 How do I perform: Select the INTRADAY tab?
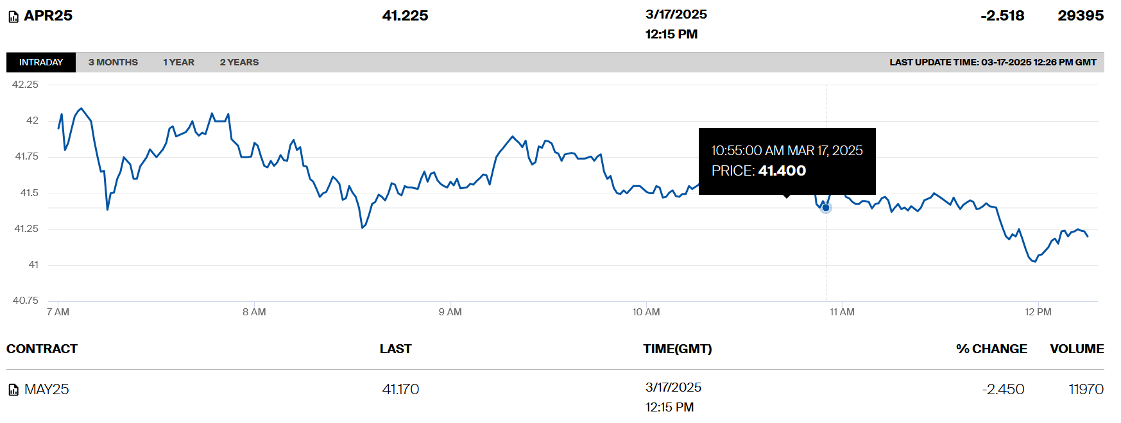[x=41, y=62]
